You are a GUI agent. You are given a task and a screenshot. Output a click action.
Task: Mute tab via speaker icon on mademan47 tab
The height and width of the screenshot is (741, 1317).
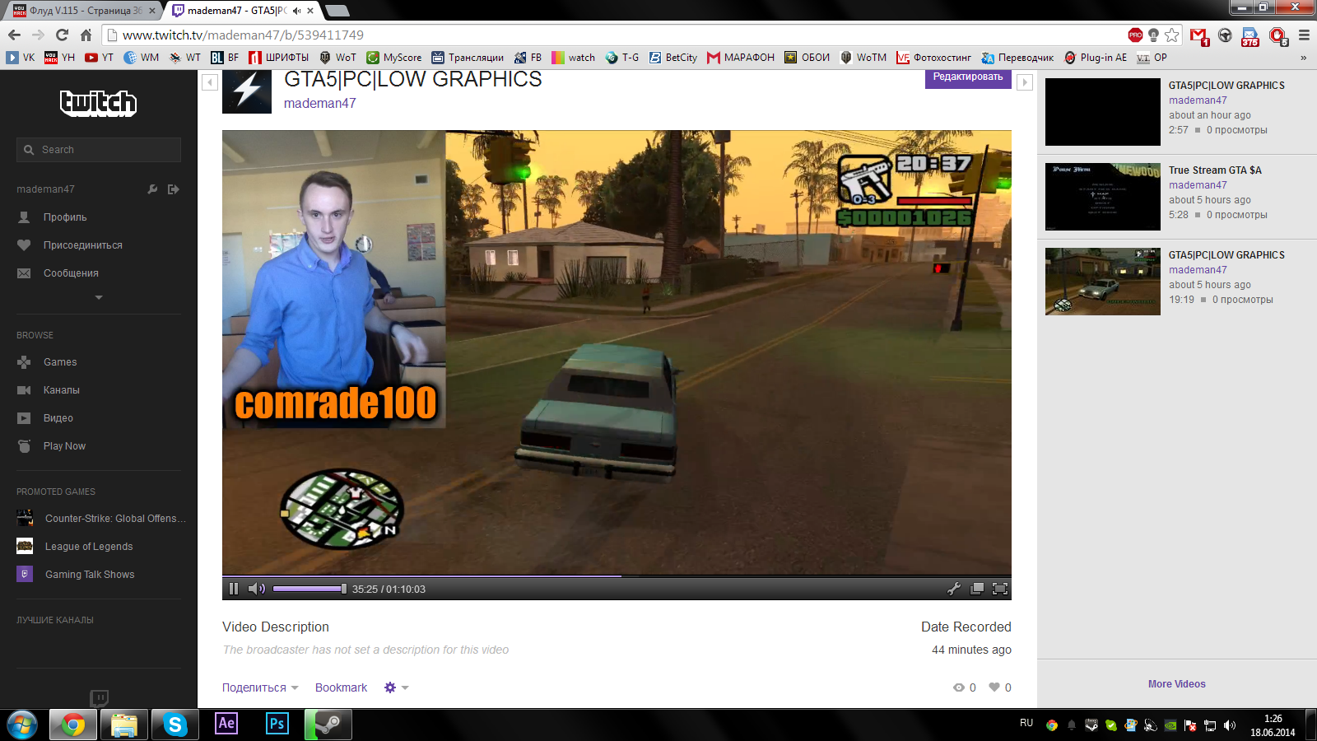tap(297, 11)
